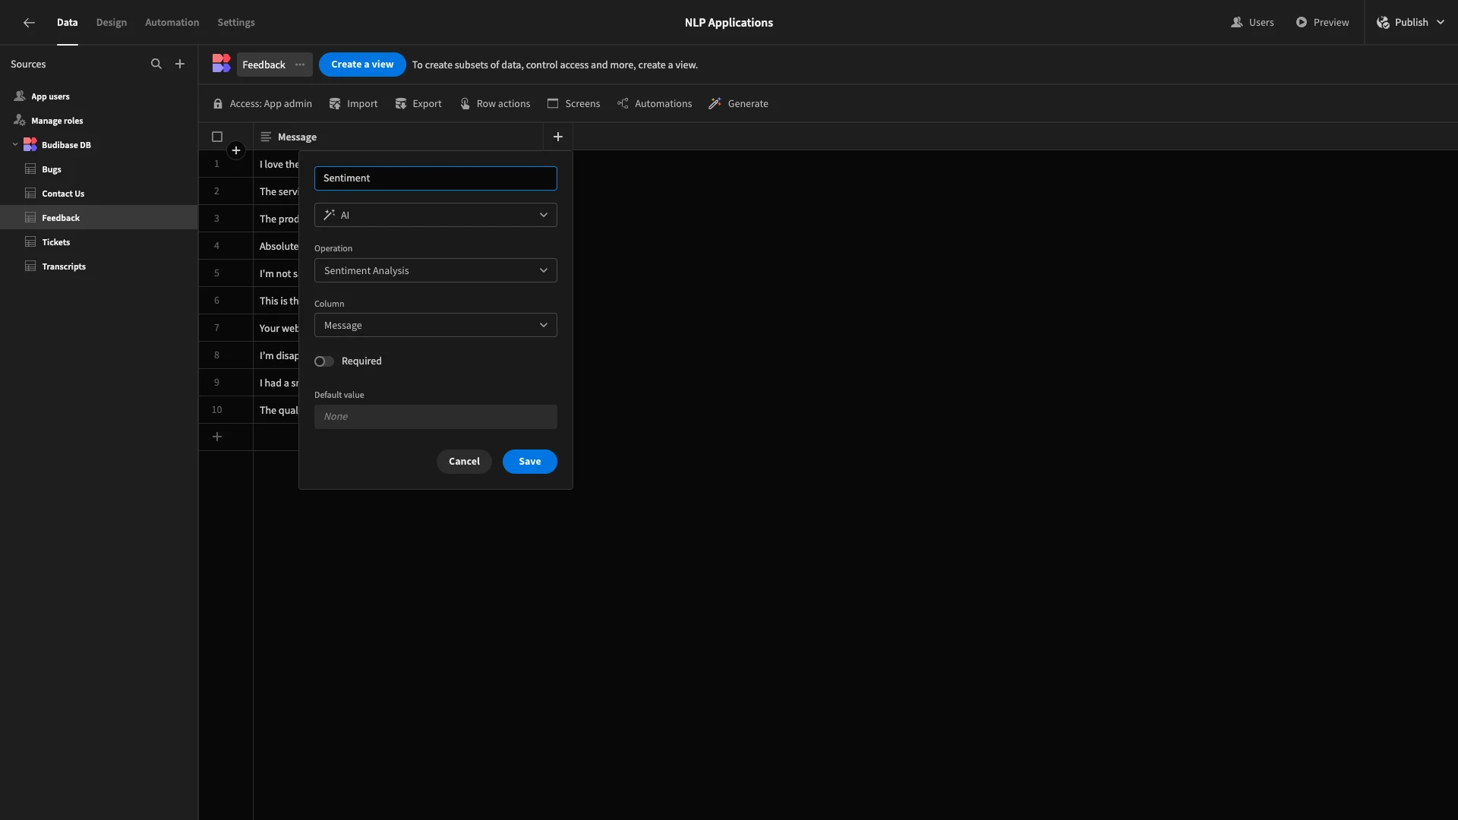1458x820 pixels.
Task: Click the add column plus icon
Action: pyautogui.click(x=558, y=137)
